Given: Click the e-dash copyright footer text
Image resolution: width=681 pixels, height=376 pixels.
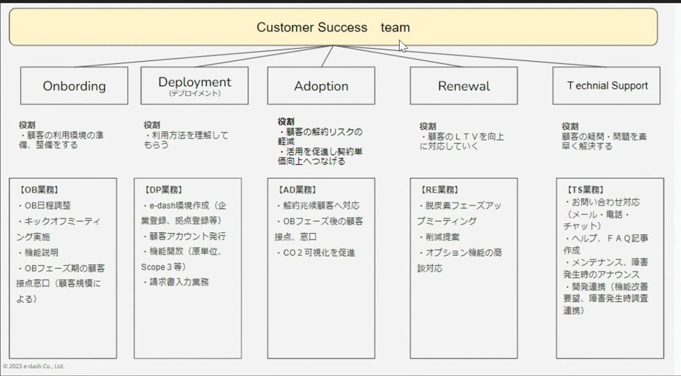Looking at the screenshot, I should pos(34,366).
